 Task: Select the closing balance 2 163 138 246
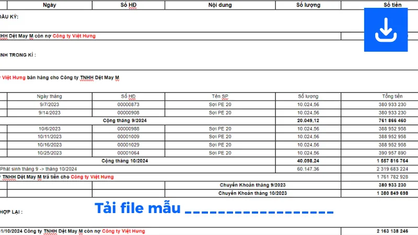click(x=392, y=231)
